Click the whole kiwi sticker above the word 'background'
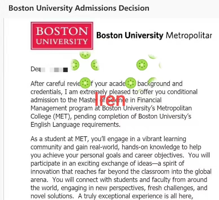The height and width of the screenshot is (200, 219). click(x=142, y=65)
